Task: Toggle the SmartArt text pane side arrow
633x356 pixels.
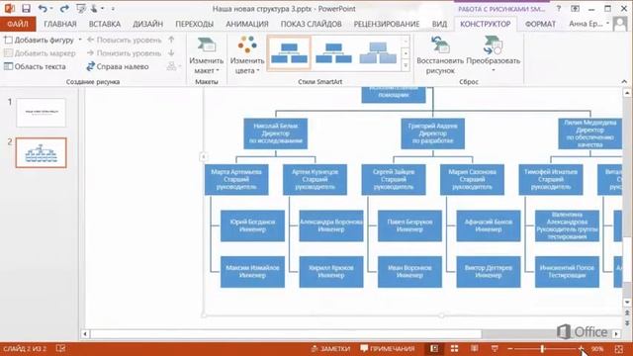Action: pos(204,156)
